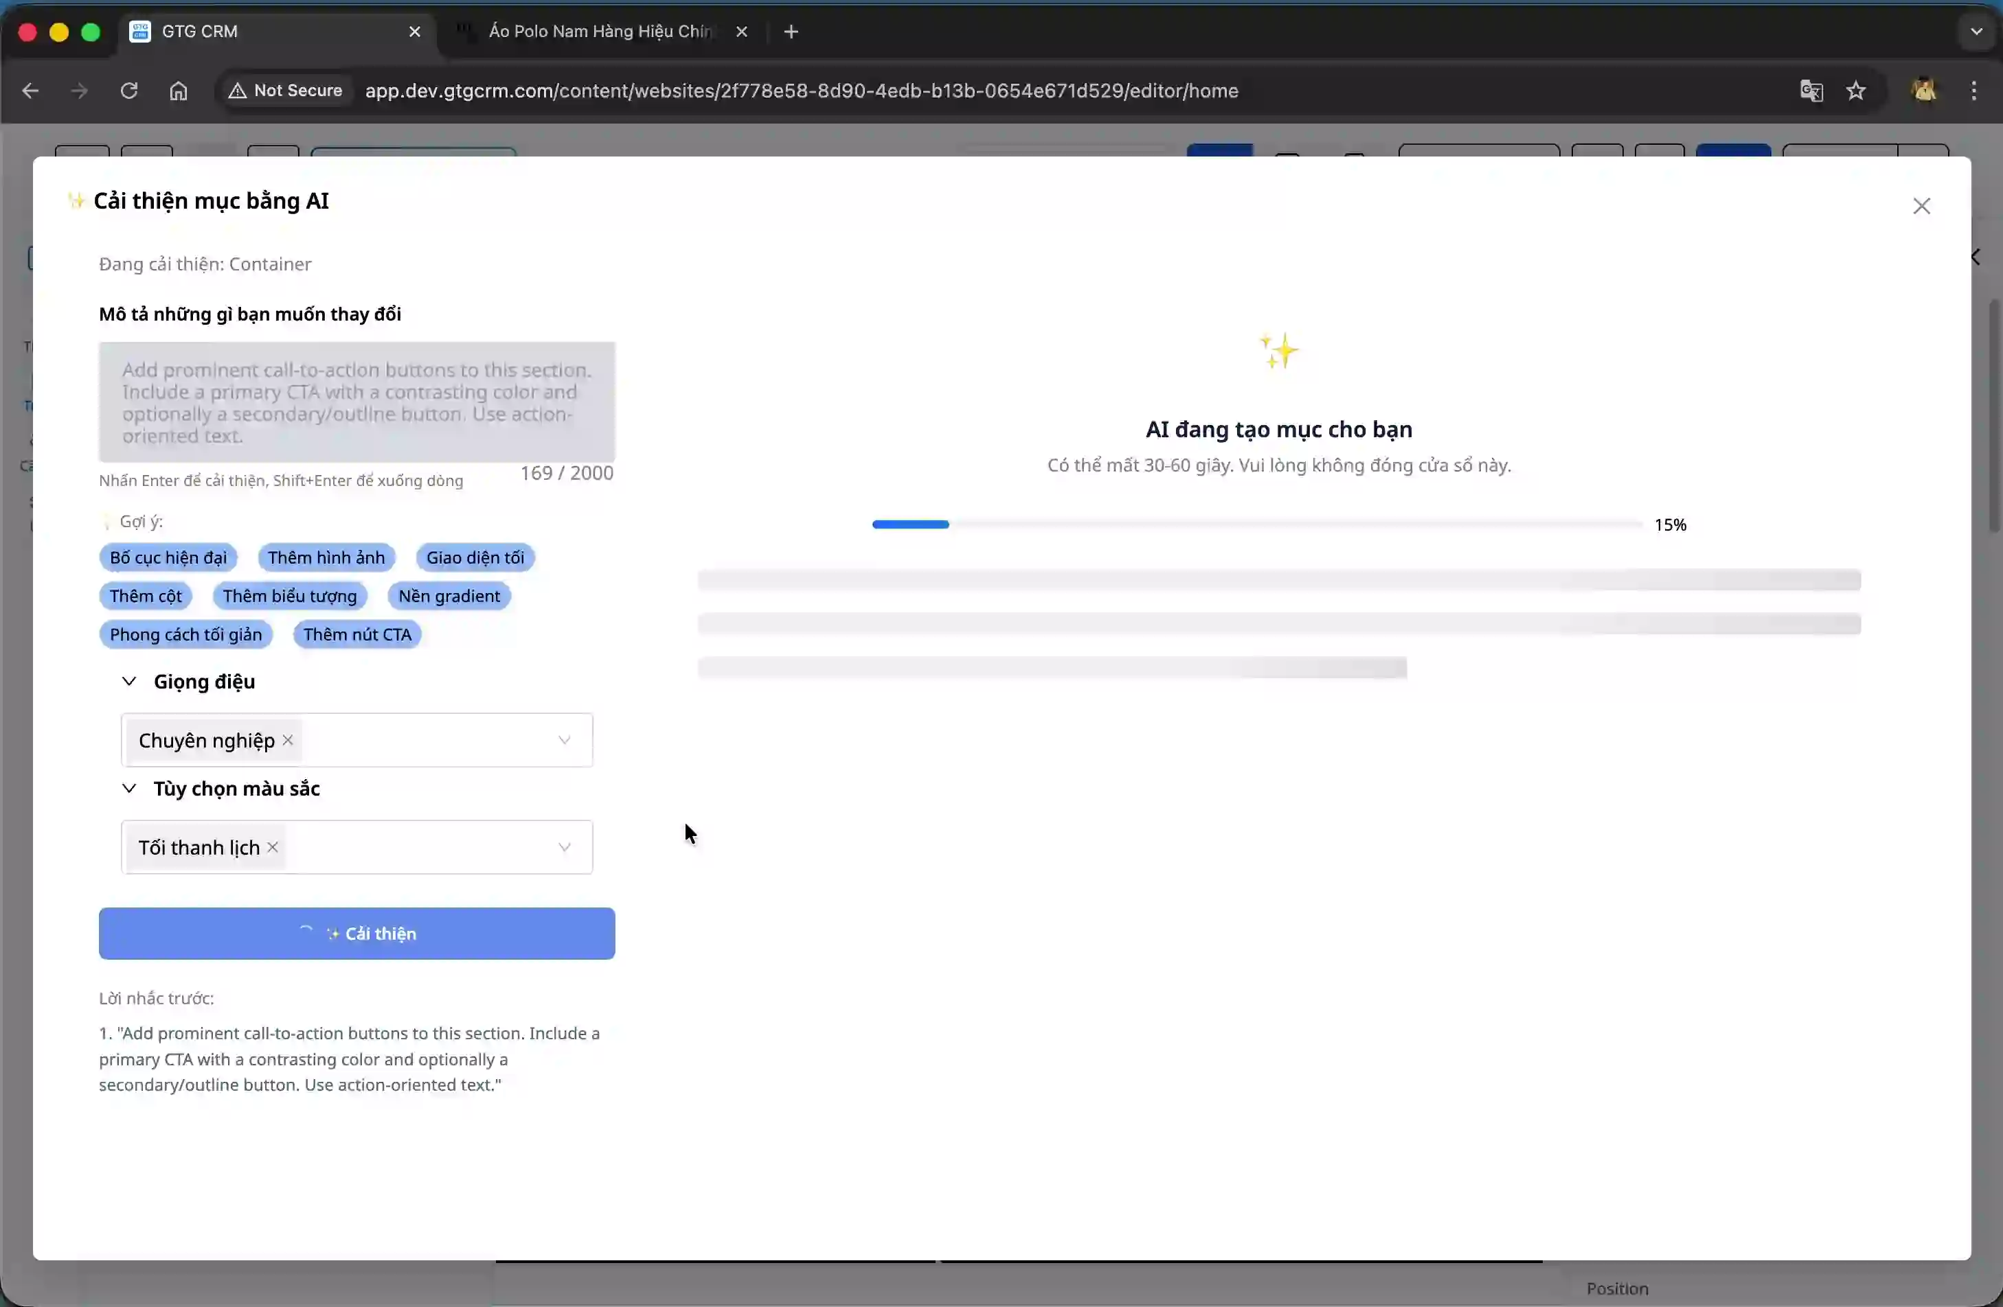Click the Thêm nút CTA suggestion
The image size is (2003, 1307).
click(357, 634)
